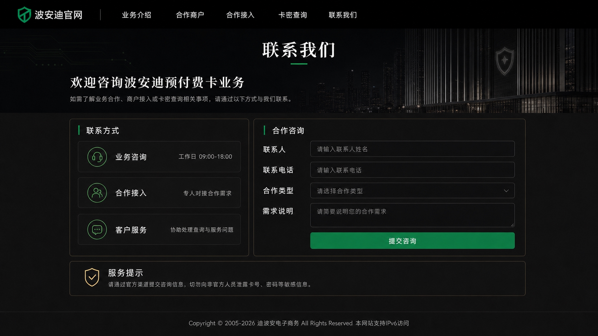Focus the 请输入联系电话 input field
Viewport: 598px width, 336px height.
[x=412, y=170]
